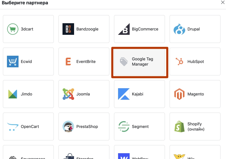Click the Drupal drop logo
The height and width of the screenshot is (159, 226).
pyautogui.click(x=179, y=29)
